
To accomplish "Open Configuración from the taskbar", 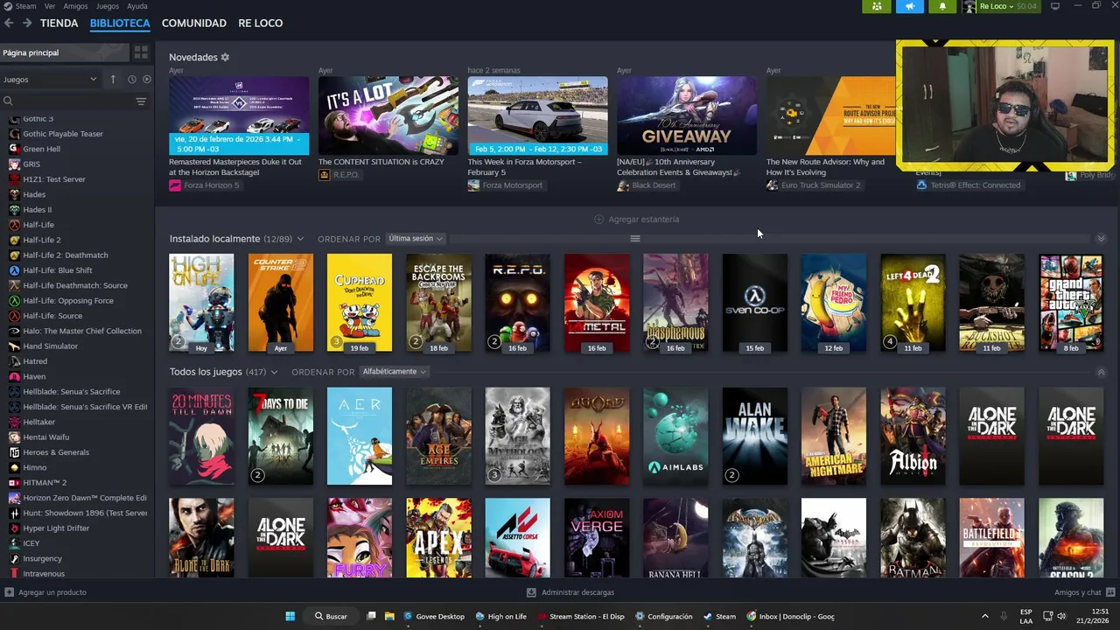I will (663, 616).
